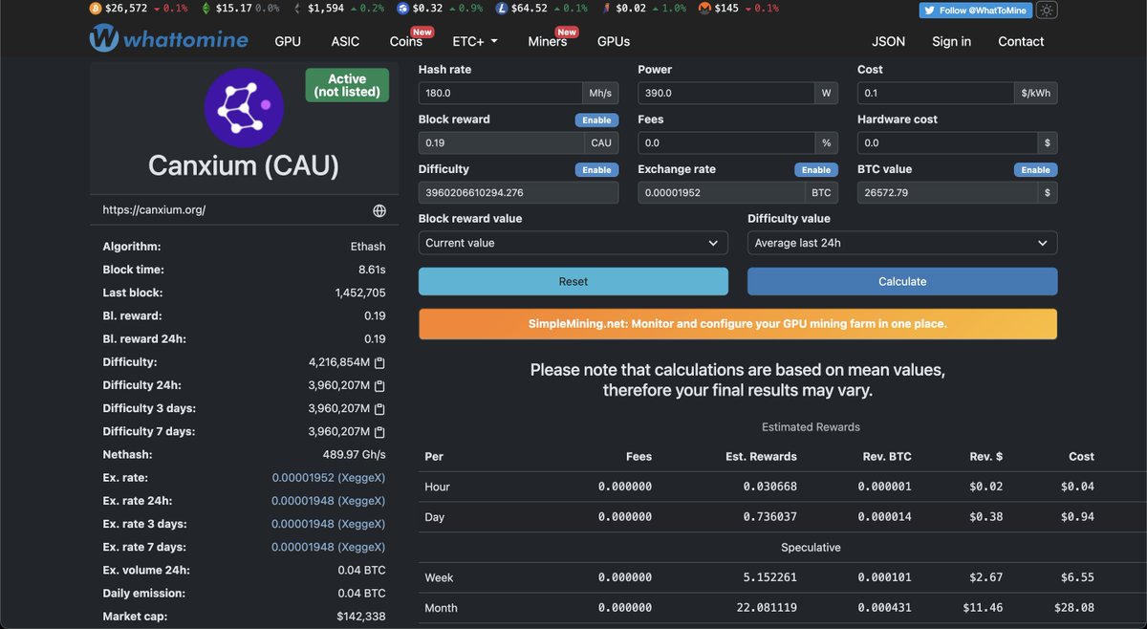Click the Hash rate input field

click(500, 94)
